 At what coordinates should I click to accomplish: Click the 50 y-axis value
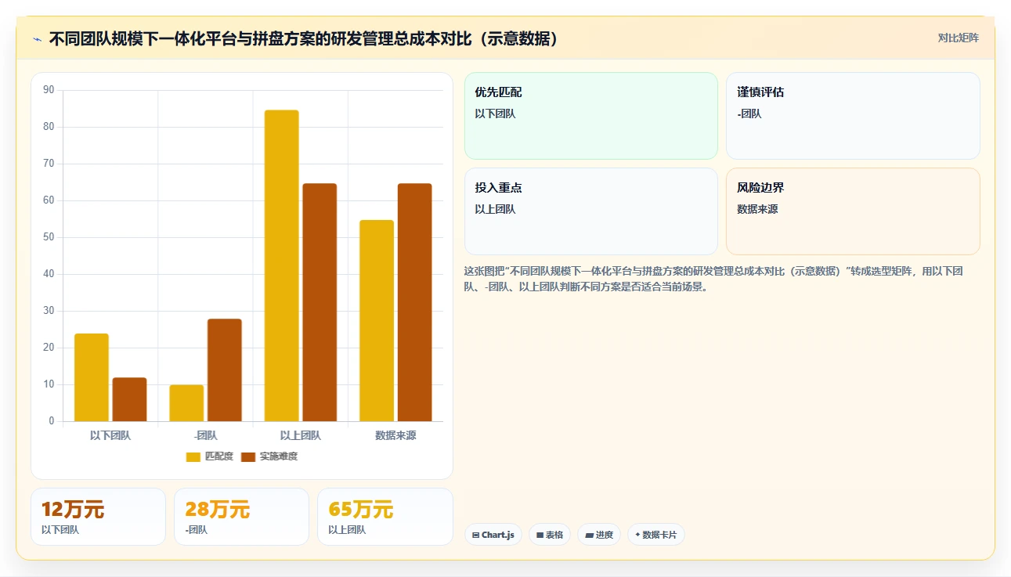click(x=49, y=237)
